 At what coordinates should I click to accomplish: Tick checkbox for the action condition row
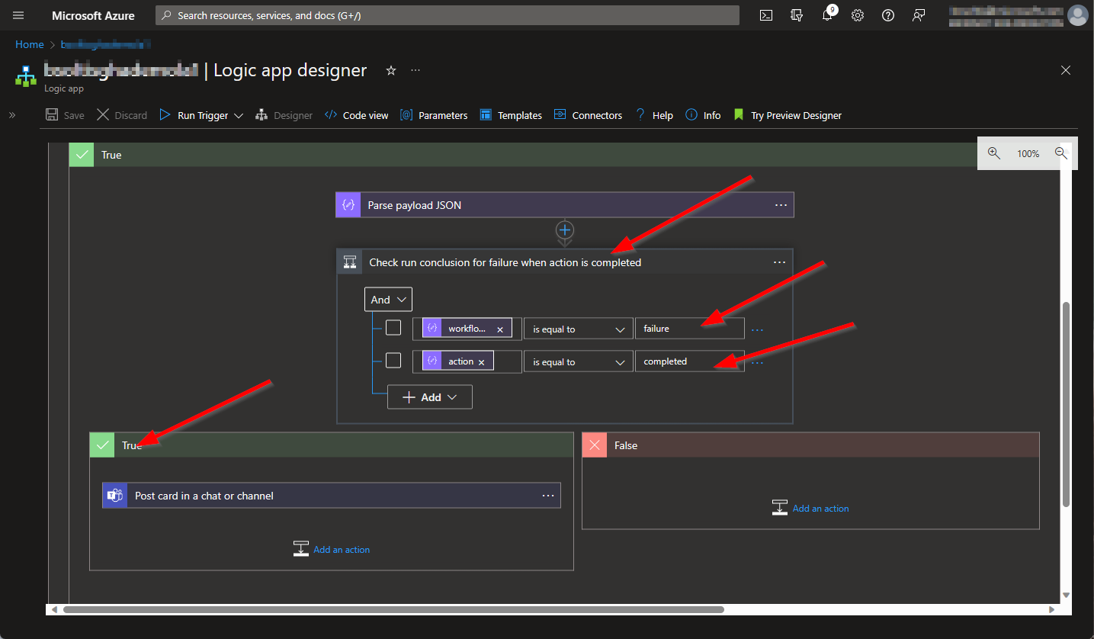[393, 361]
